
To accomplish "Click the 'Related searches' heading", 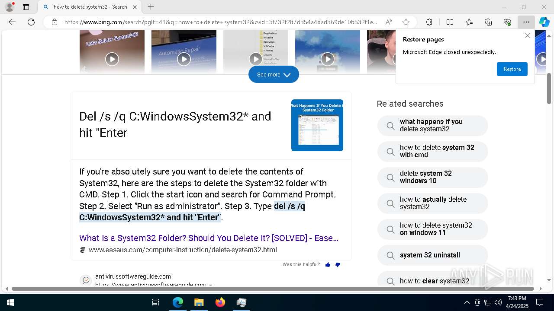I will tap(410, 104).
